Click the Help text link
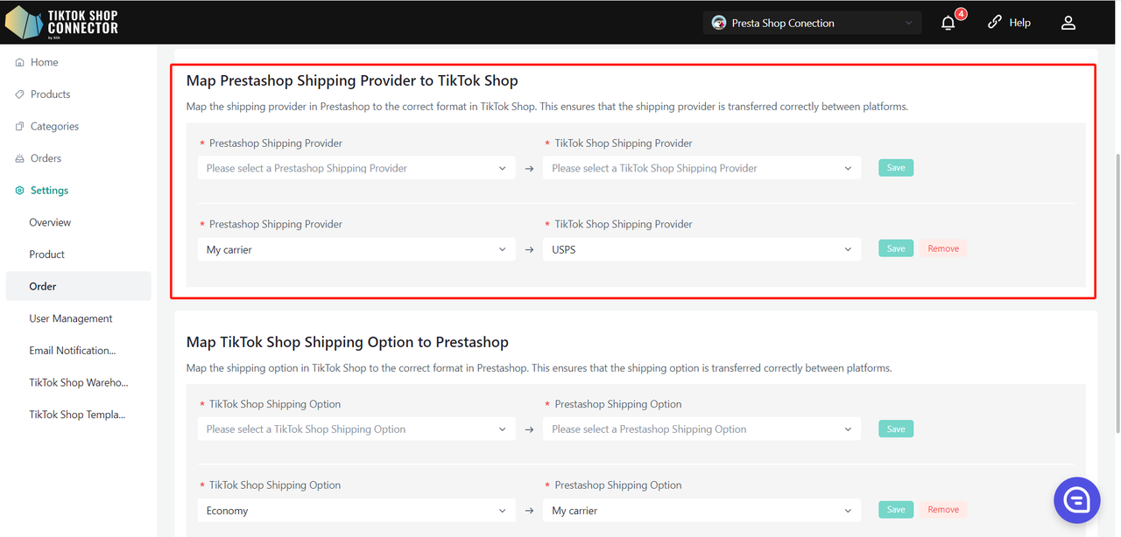This screenshot has height=537, width=1121. pos(1019,23)
